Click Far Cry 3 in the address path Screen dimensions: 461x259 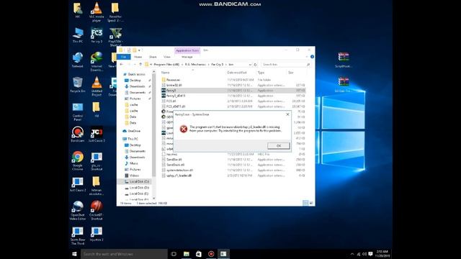coord(218,64)
